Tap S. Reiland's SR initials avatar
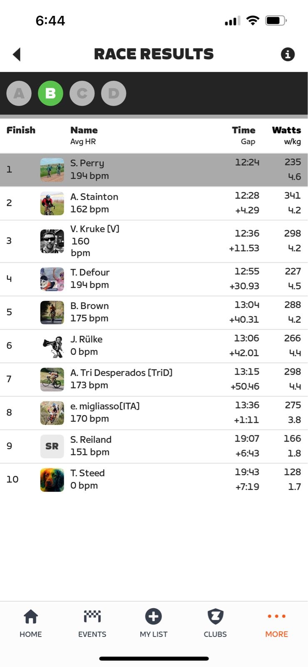Image resolution: width=308 pixels, height=667 pixels. coord(52,446)
